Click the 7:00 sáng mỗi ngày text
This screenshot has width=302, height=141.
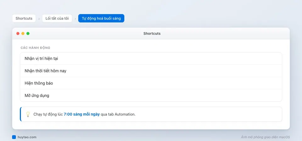82,114
